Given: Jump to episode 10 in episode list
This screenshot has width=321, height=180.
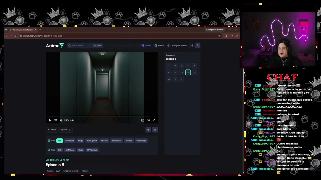Looking at the screenshot, I should click(x=169, y=79).
